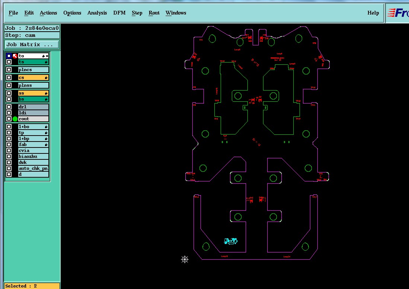
Task: Toggle display checkbox for 'd' layer
Action: coord(9,174)
